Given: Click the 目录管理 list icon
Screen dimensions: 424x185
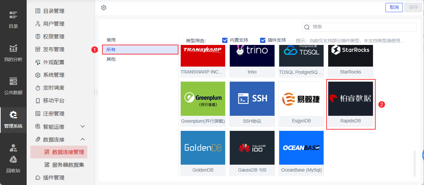Looking at the screenshot, I should [38, 11].
